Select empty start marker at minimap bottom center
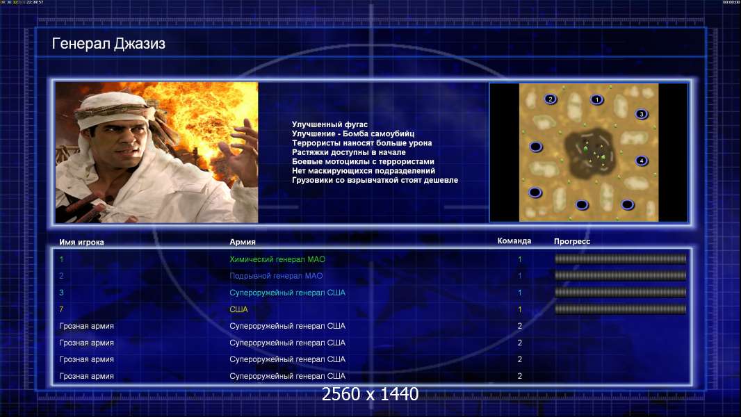This screenshot has height=417, width=741. [582, 204]
